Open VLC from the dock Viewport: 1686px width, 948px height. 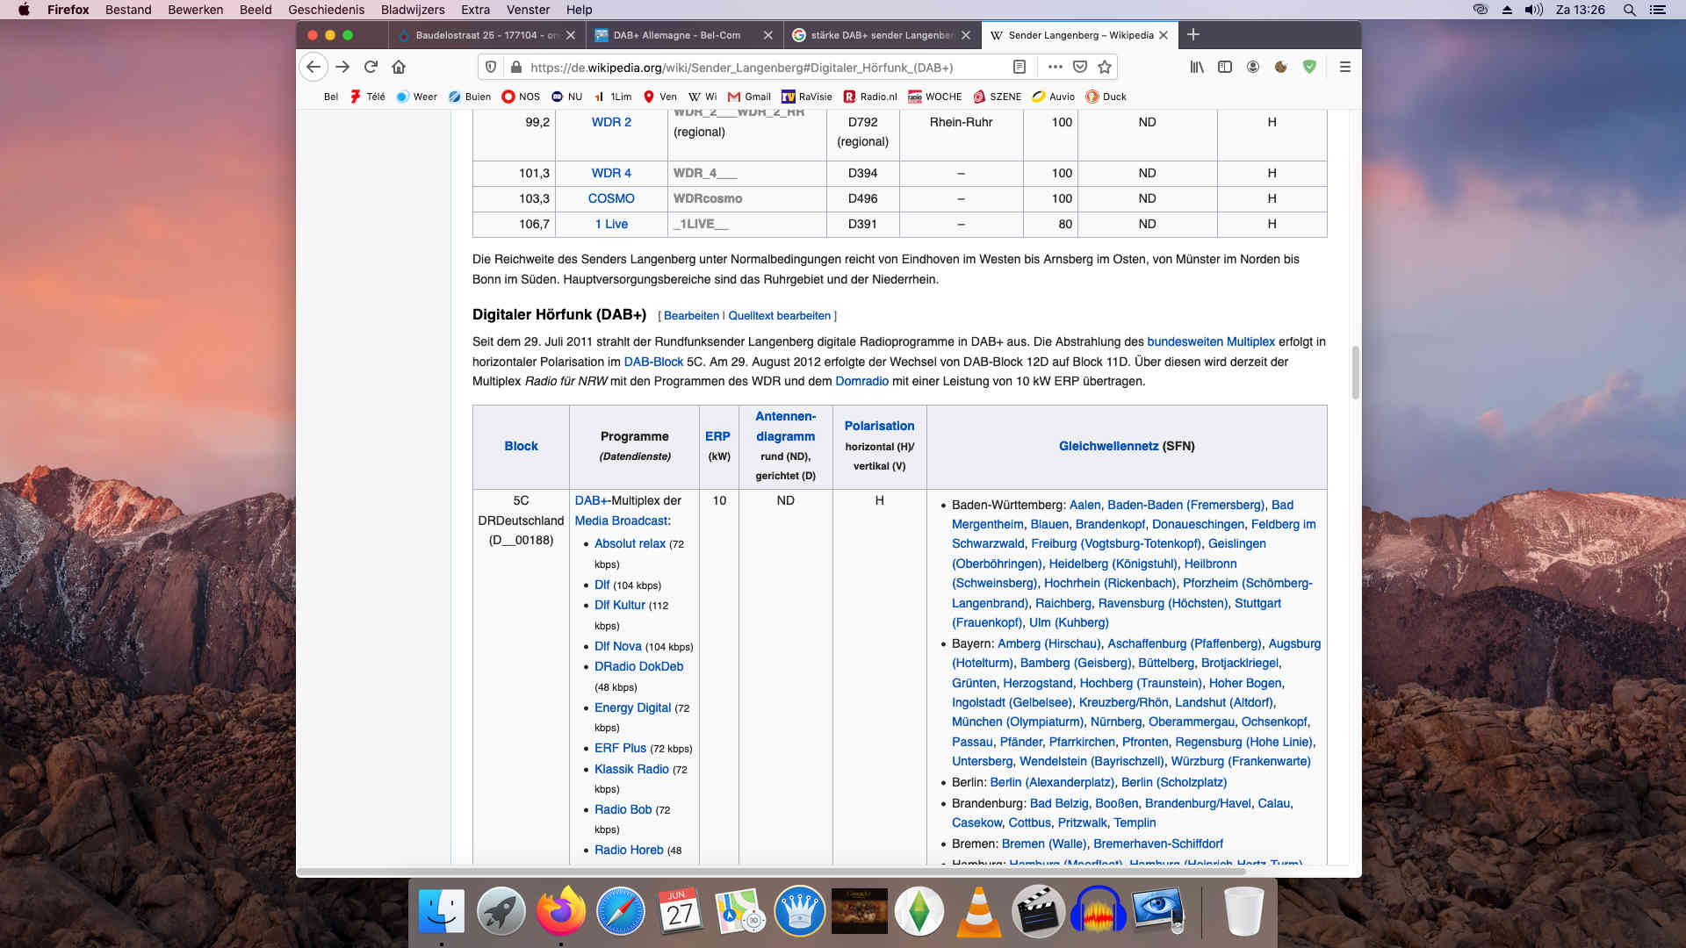coord(979,911)
